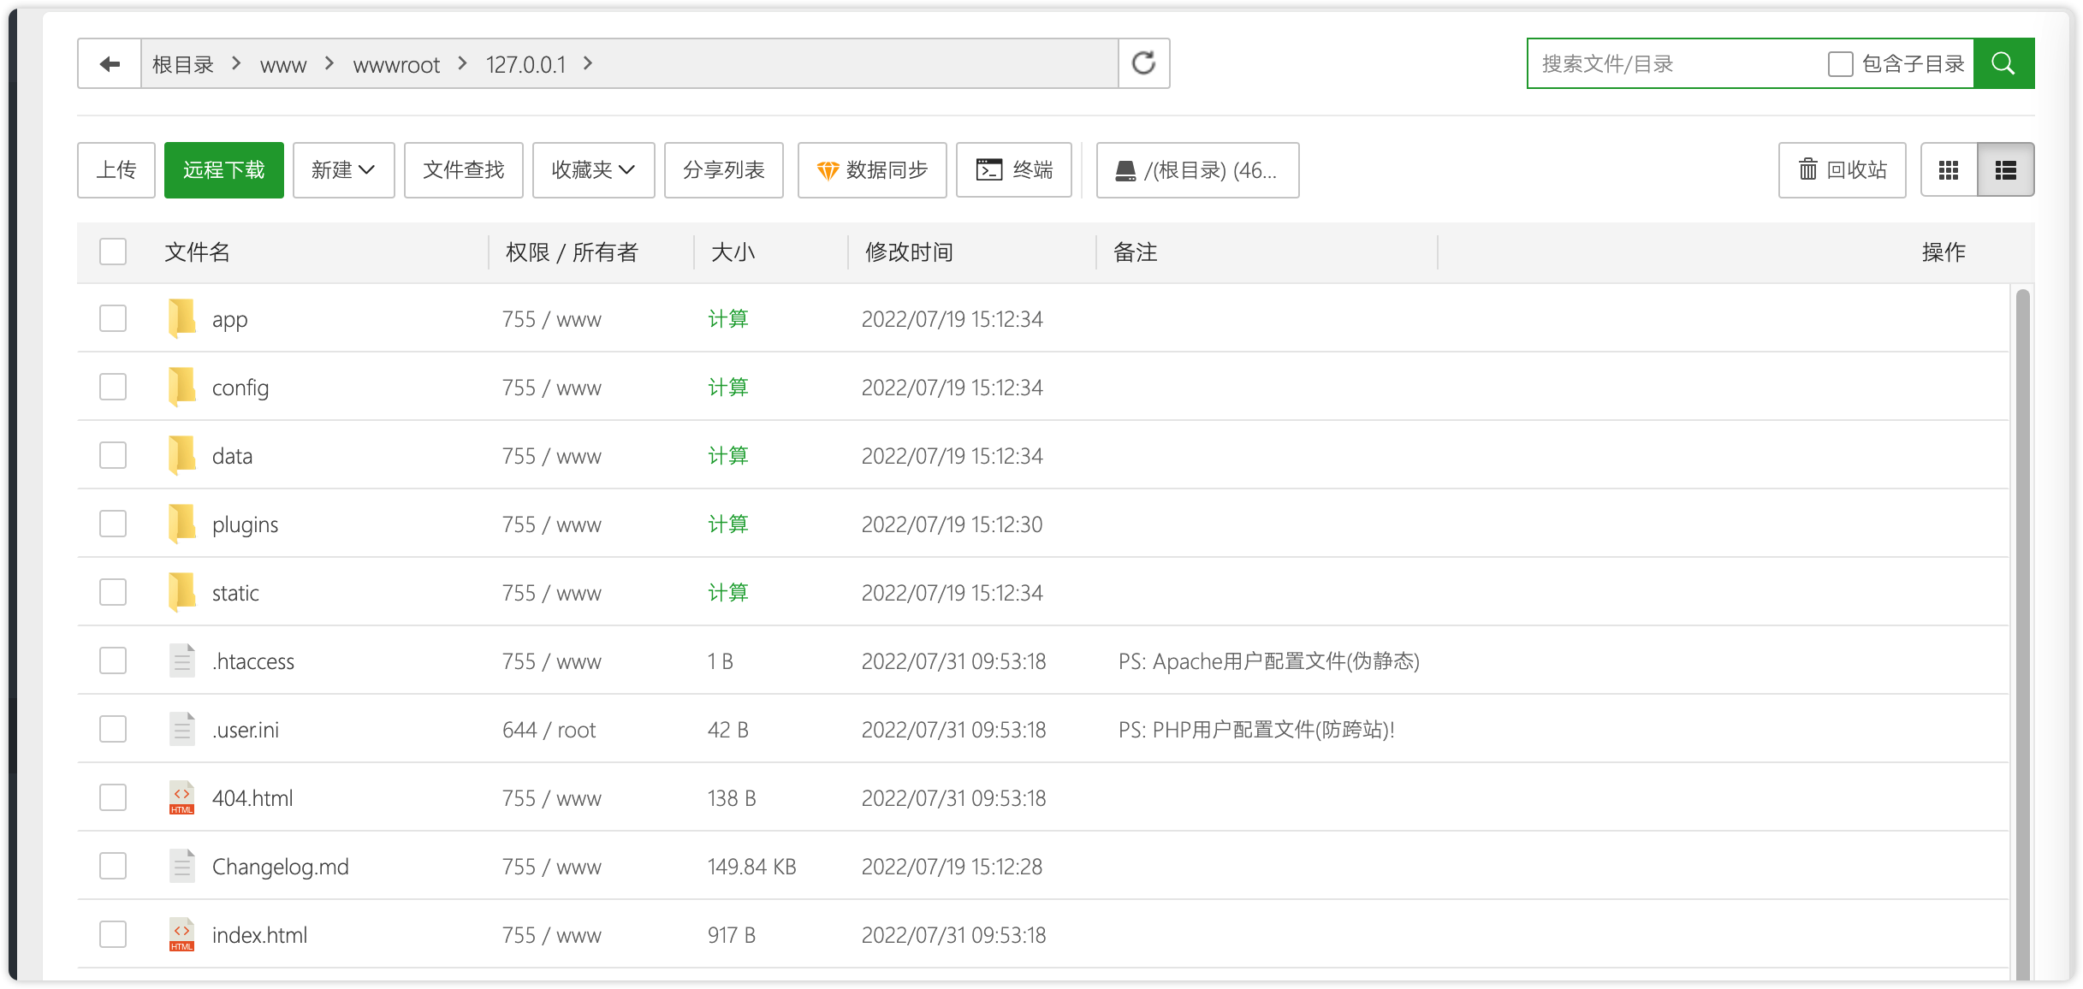
Task: Expand chevron after wwwroot breadcrumb
Action: 463,63
